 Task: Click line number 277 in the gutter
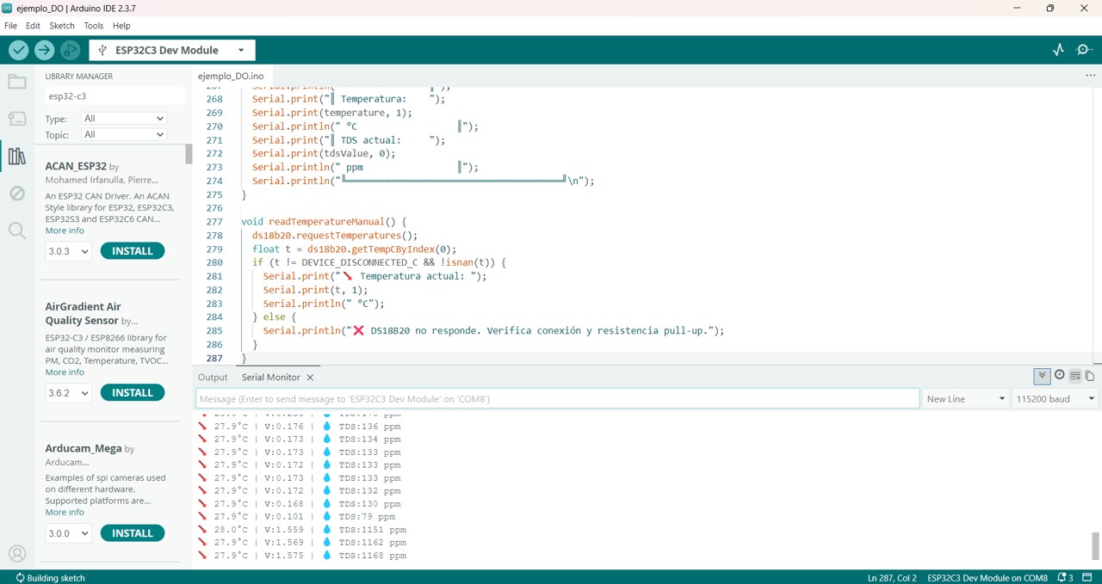point(214,222)
